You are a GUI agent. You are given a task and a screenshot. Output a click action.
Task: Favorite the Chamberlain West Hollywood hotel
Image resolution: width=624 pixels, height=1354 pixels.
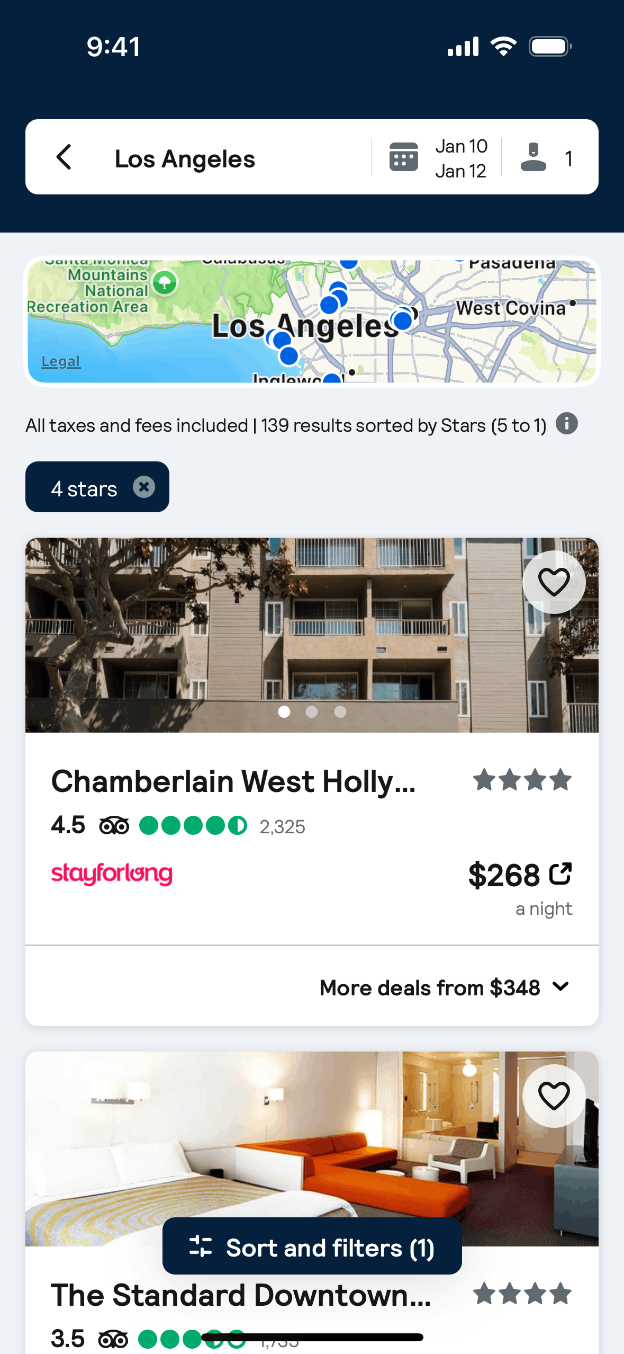click(x=554, y=582)
